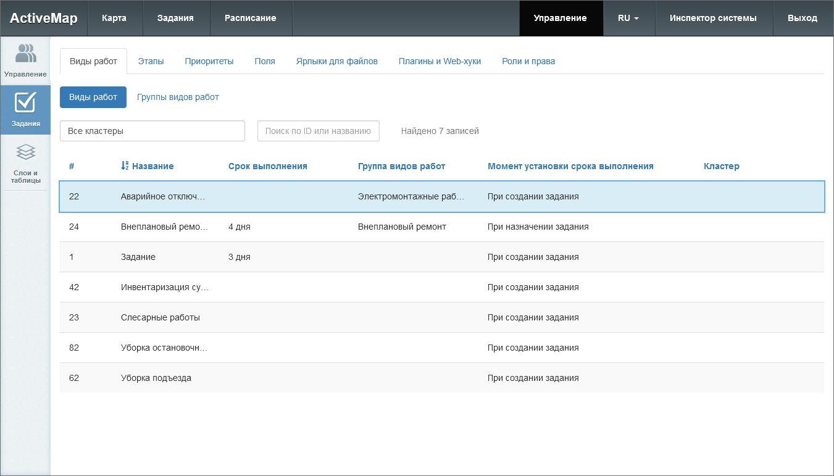This screenshot has height=476, width=834.
Task: Open the Приоритеты tab
Action: click(x=209, y=61)
